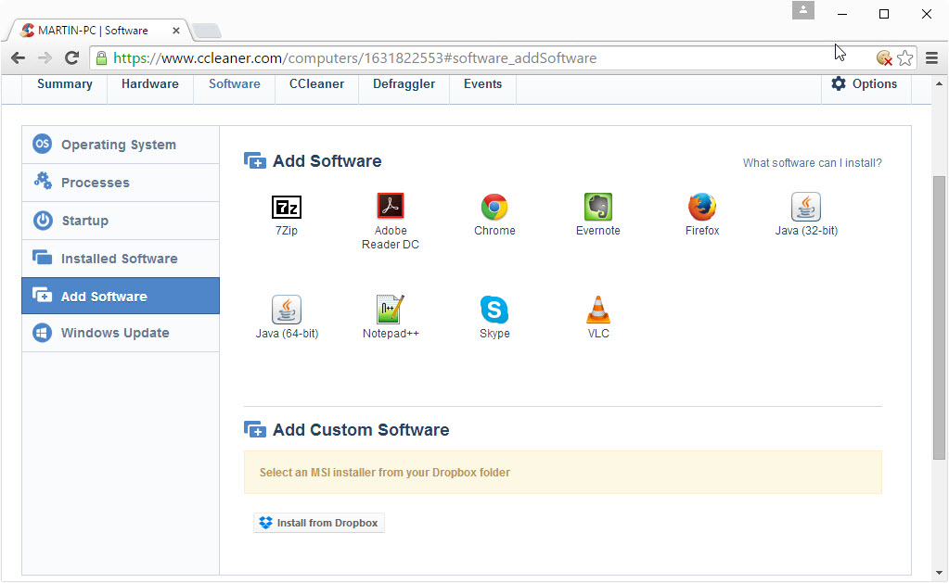Choose the Java (64-bit) icon
Screen dimensions: 949x583
287,310
